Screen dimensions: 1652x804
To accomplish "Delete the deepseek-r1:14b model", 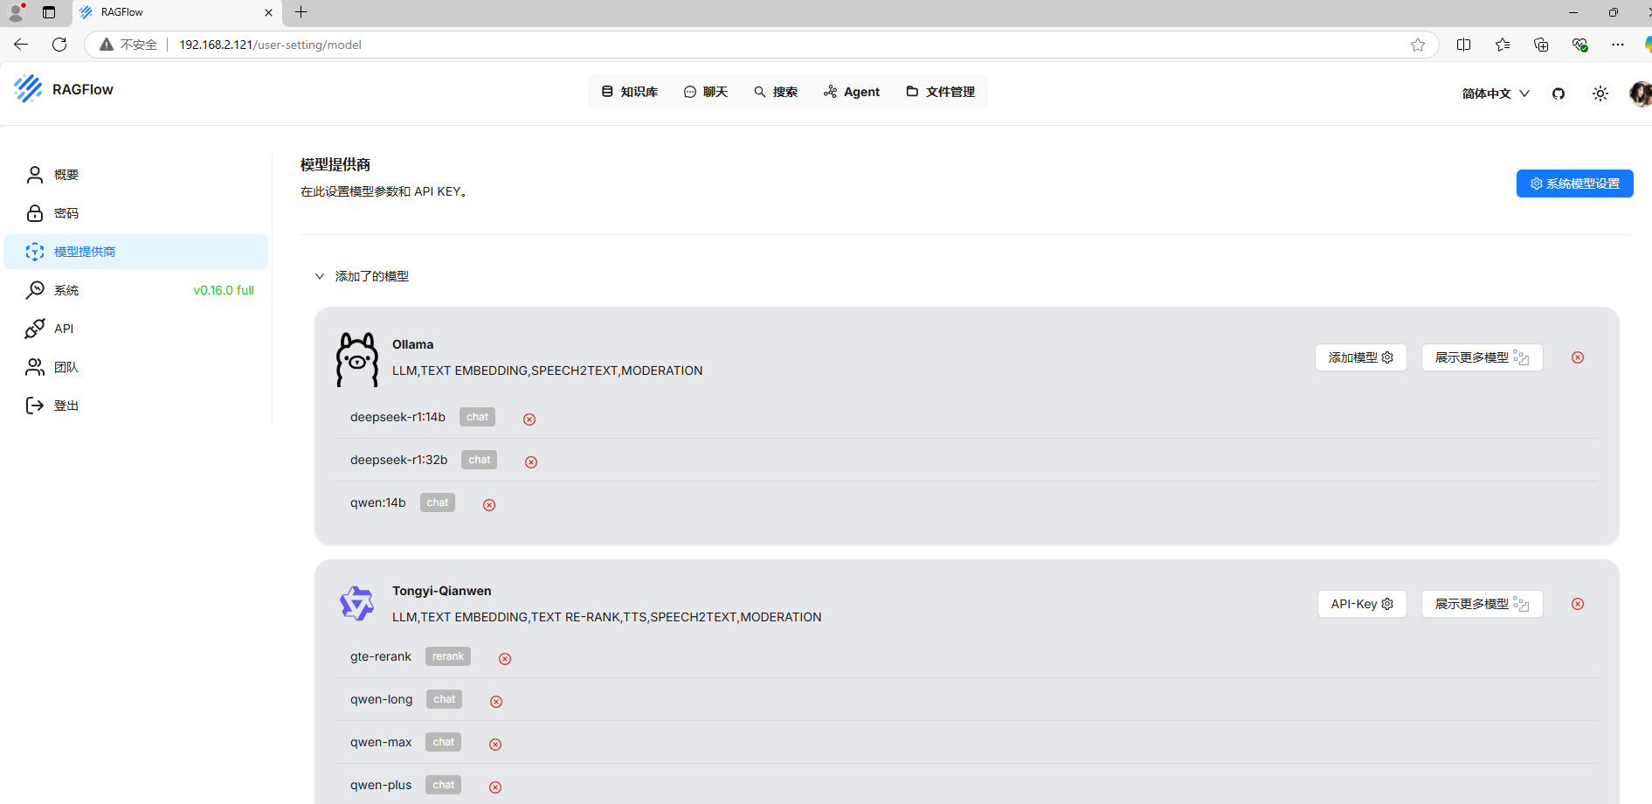I will point(529,419).
